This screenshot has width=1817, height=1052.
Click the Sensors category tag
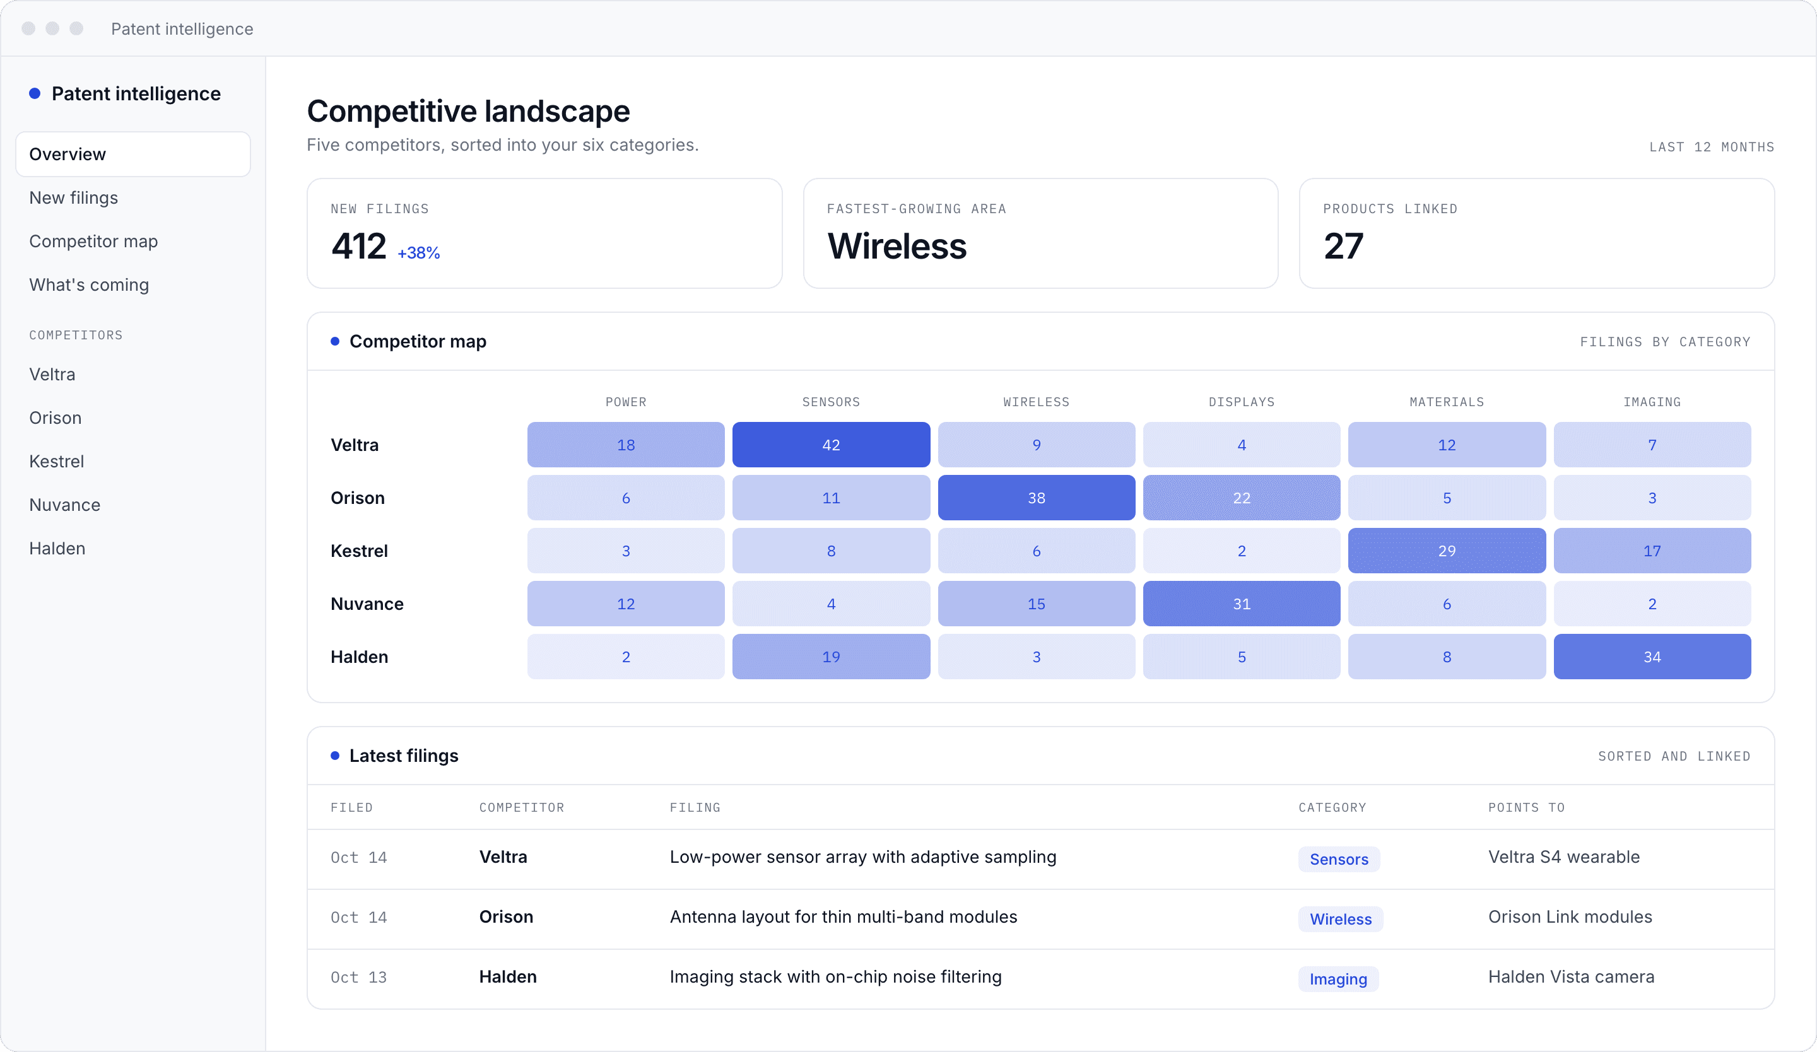pyautogui.click(x=1339, y=859)
